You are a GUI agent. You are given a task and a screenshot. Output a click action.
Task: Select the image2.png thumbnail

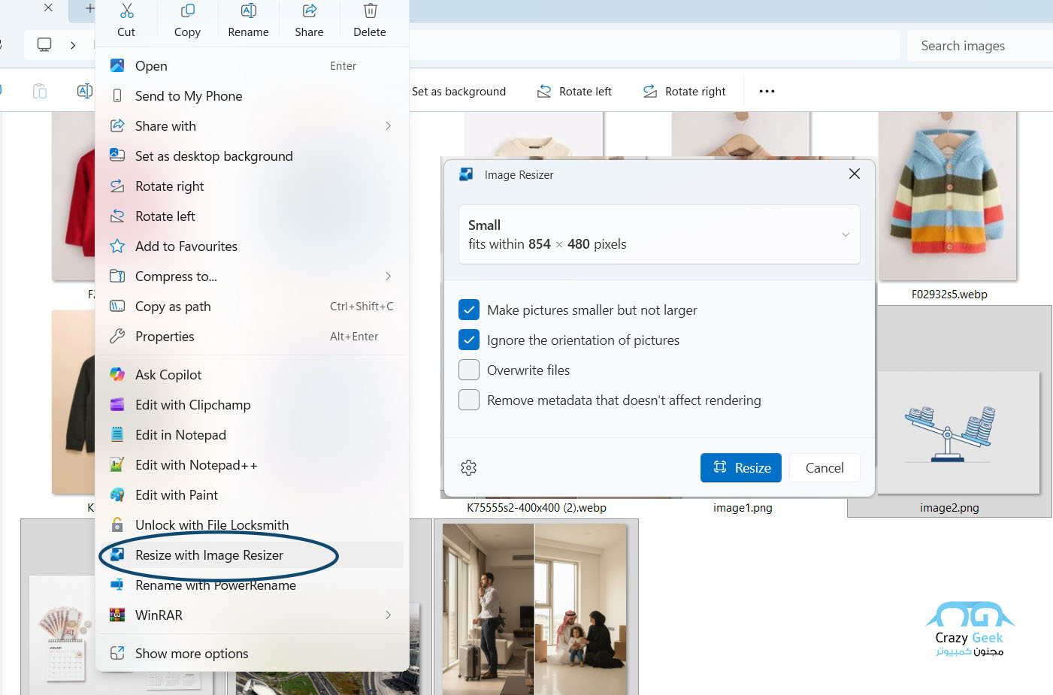949,432
